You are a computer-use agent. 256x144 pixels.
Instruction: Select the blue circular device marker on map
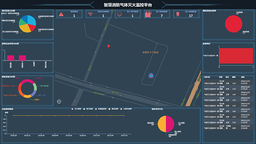coord(151,76)
